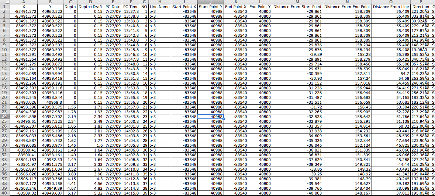Click X value -83491.372 in row 2
This screenshot has width=435, height=196.
coord(24,11)
